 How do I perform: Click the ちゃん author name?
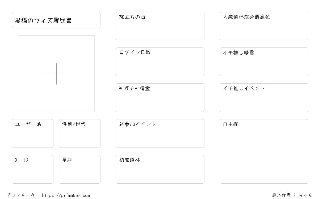[305, 195]
